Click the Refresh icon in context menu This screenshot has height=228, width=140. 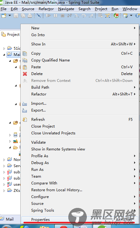25,120
